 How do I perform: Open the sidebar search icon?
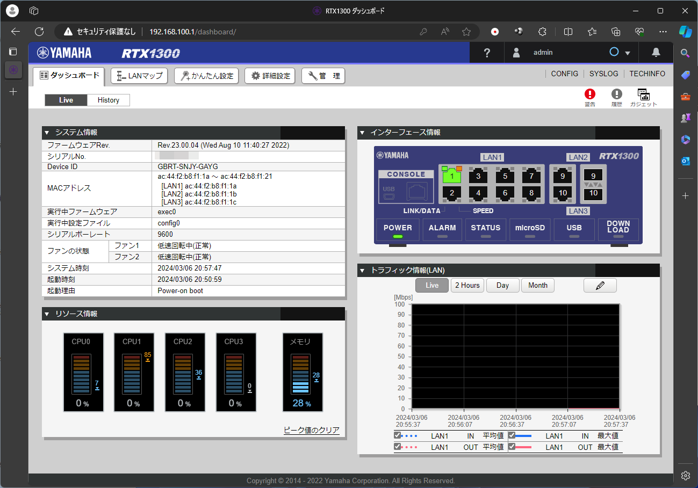click(685, 53)
